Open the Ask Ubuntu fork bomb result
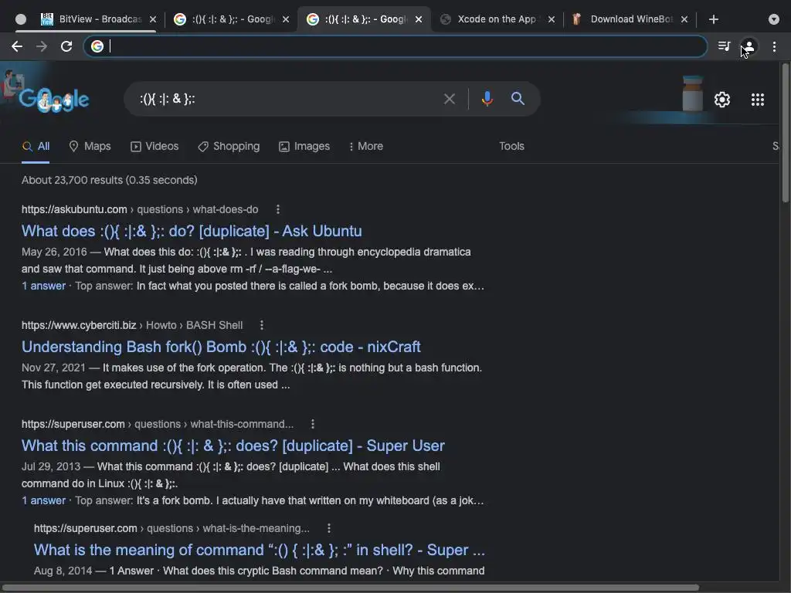Viewport: 791px width, 593px height. [192, 231]
